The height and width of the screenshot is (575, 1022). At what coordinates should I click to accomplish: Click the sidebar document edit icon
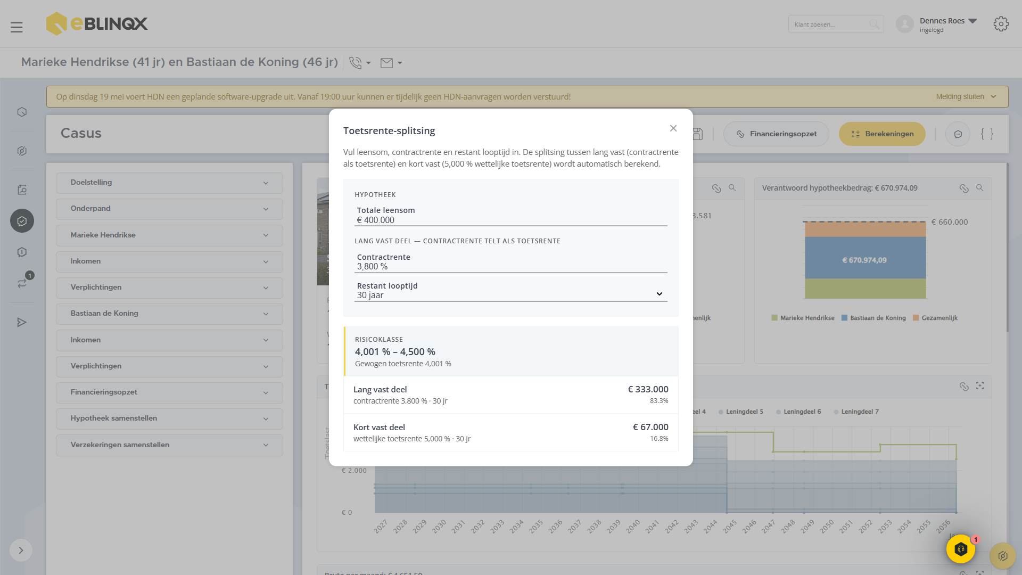[x=22, y=190]
